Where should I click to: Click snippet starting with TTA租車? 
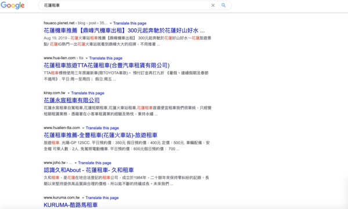pos(126,76)
